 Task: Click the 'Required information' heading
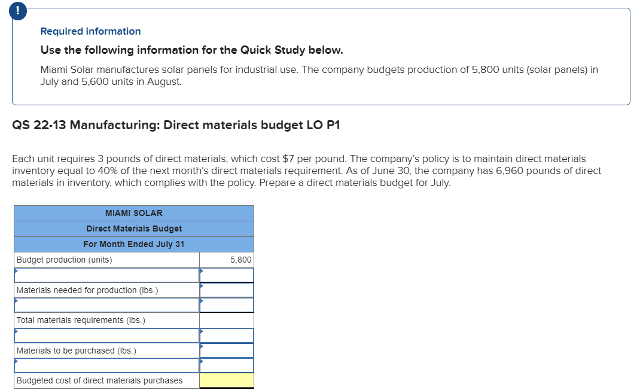(90, 32)
